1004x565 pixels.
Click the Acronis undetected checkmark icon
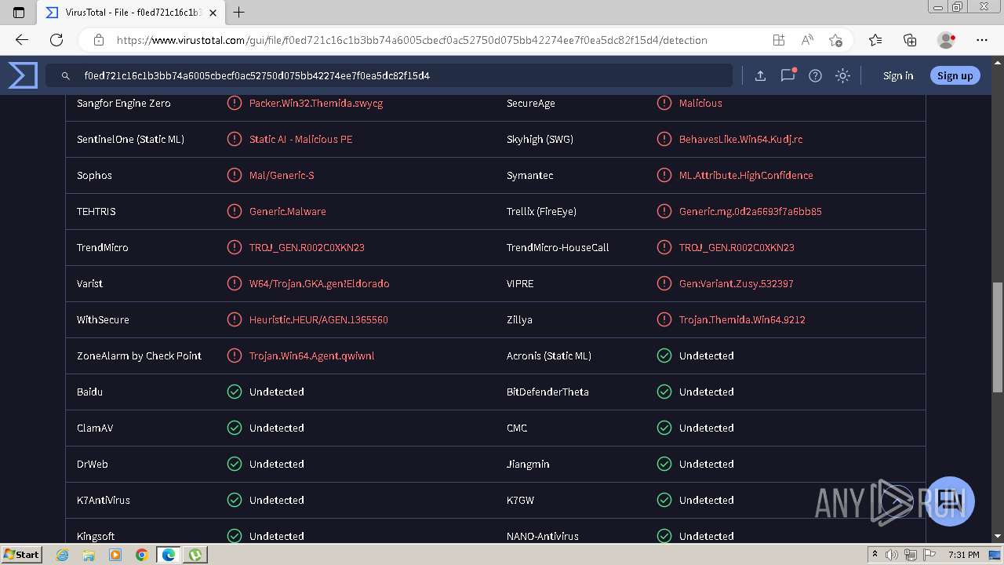pos(664,355)
